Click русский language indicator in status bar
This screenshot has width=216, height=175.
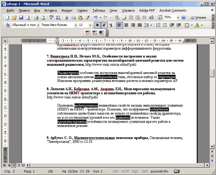point(159,171)
